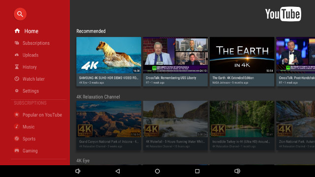
Task: Open Uploads menu item
Action: [31, 55]
